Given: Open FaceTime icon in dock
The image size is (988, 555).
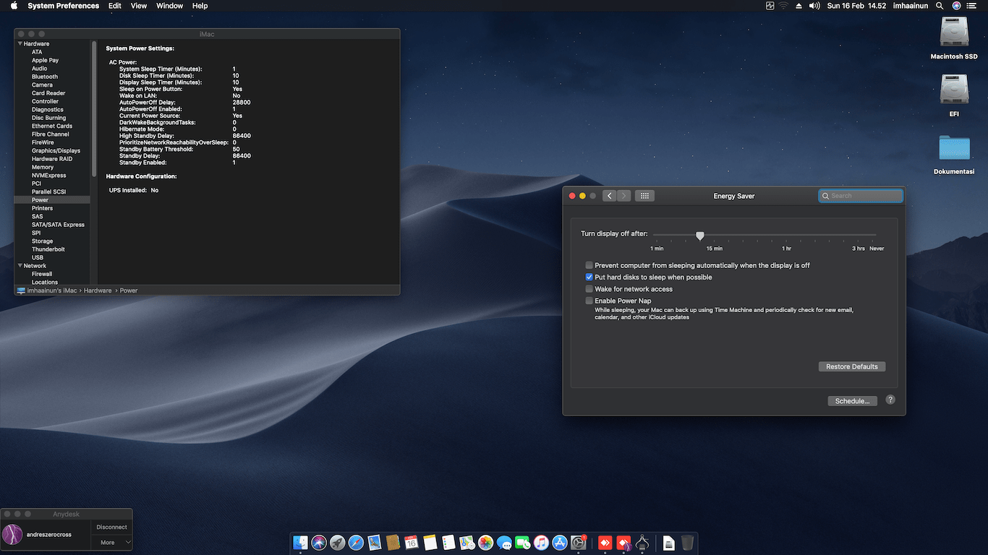Looking at the screenshot, I should point(523,543).
